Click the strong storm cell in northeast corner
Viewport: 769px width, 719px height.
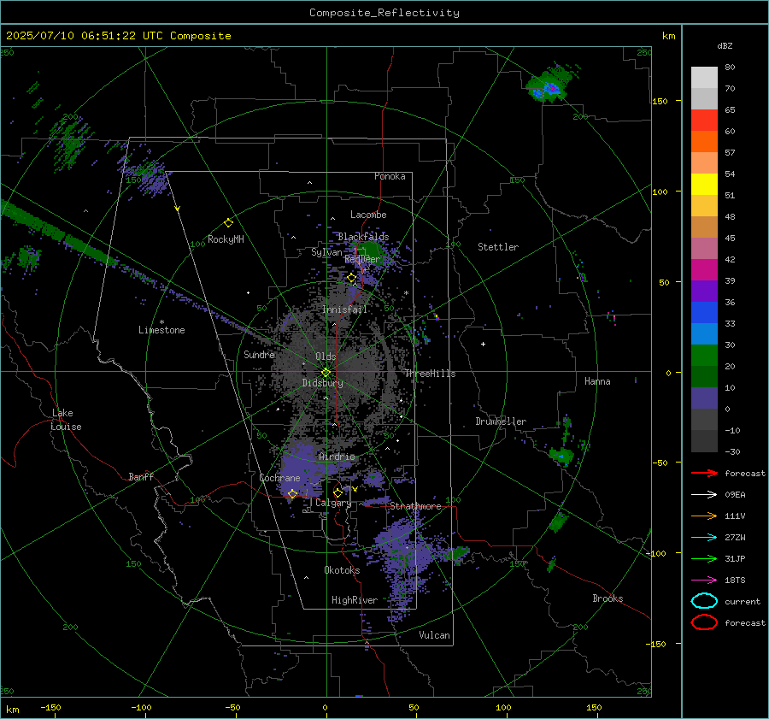click(x=552, y=86)
